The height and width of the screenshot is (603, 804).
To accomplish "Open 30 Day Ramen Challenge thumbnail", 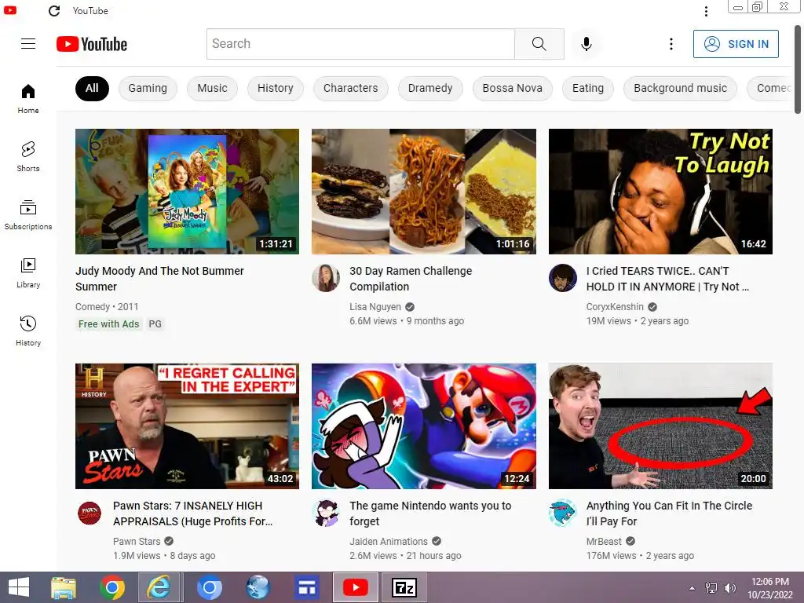I will coord(424,192).
